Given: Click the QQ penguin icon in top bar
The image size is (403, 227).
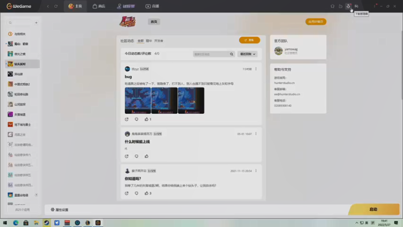Looking at the screenshot, I should click(x=332, y=6).
